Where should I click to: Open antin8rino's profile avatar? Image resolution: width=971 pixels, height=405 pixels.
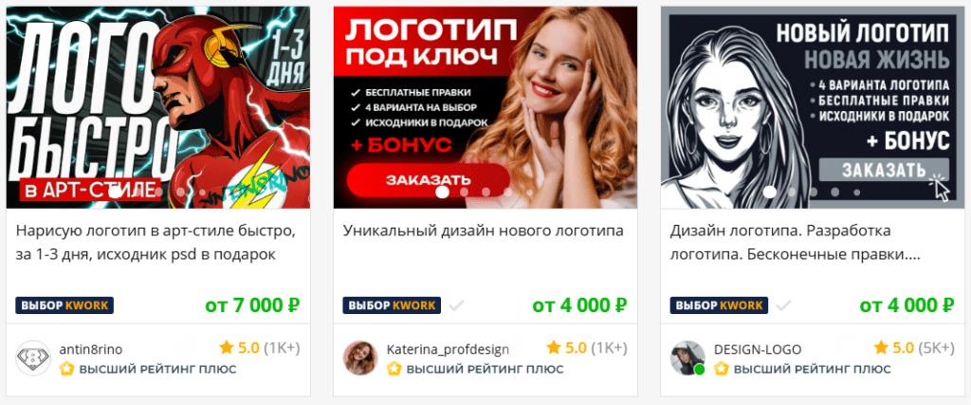click(x=33, y=358)
